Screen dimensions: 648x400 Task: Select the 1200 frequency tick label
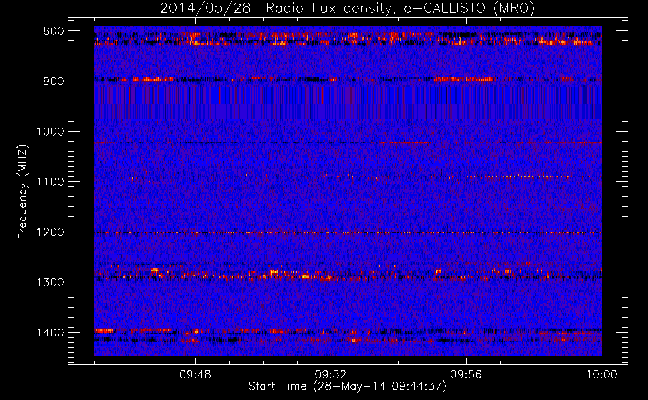pos(50,232)
